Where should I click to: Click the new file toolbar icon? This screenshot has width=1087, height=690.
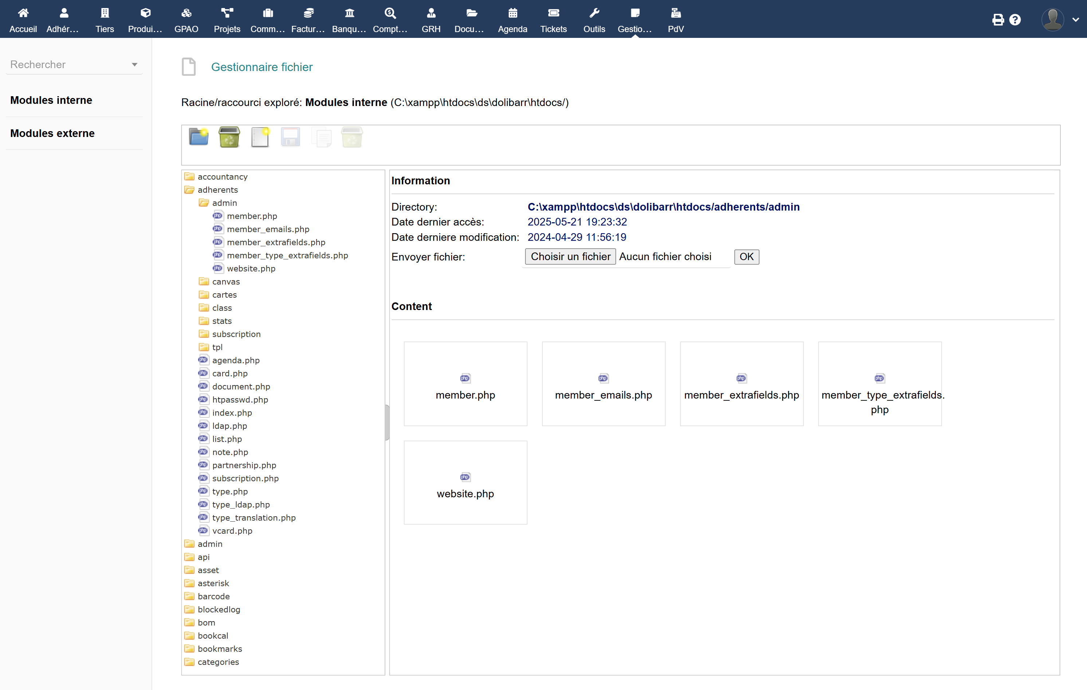tap(260, 137)
